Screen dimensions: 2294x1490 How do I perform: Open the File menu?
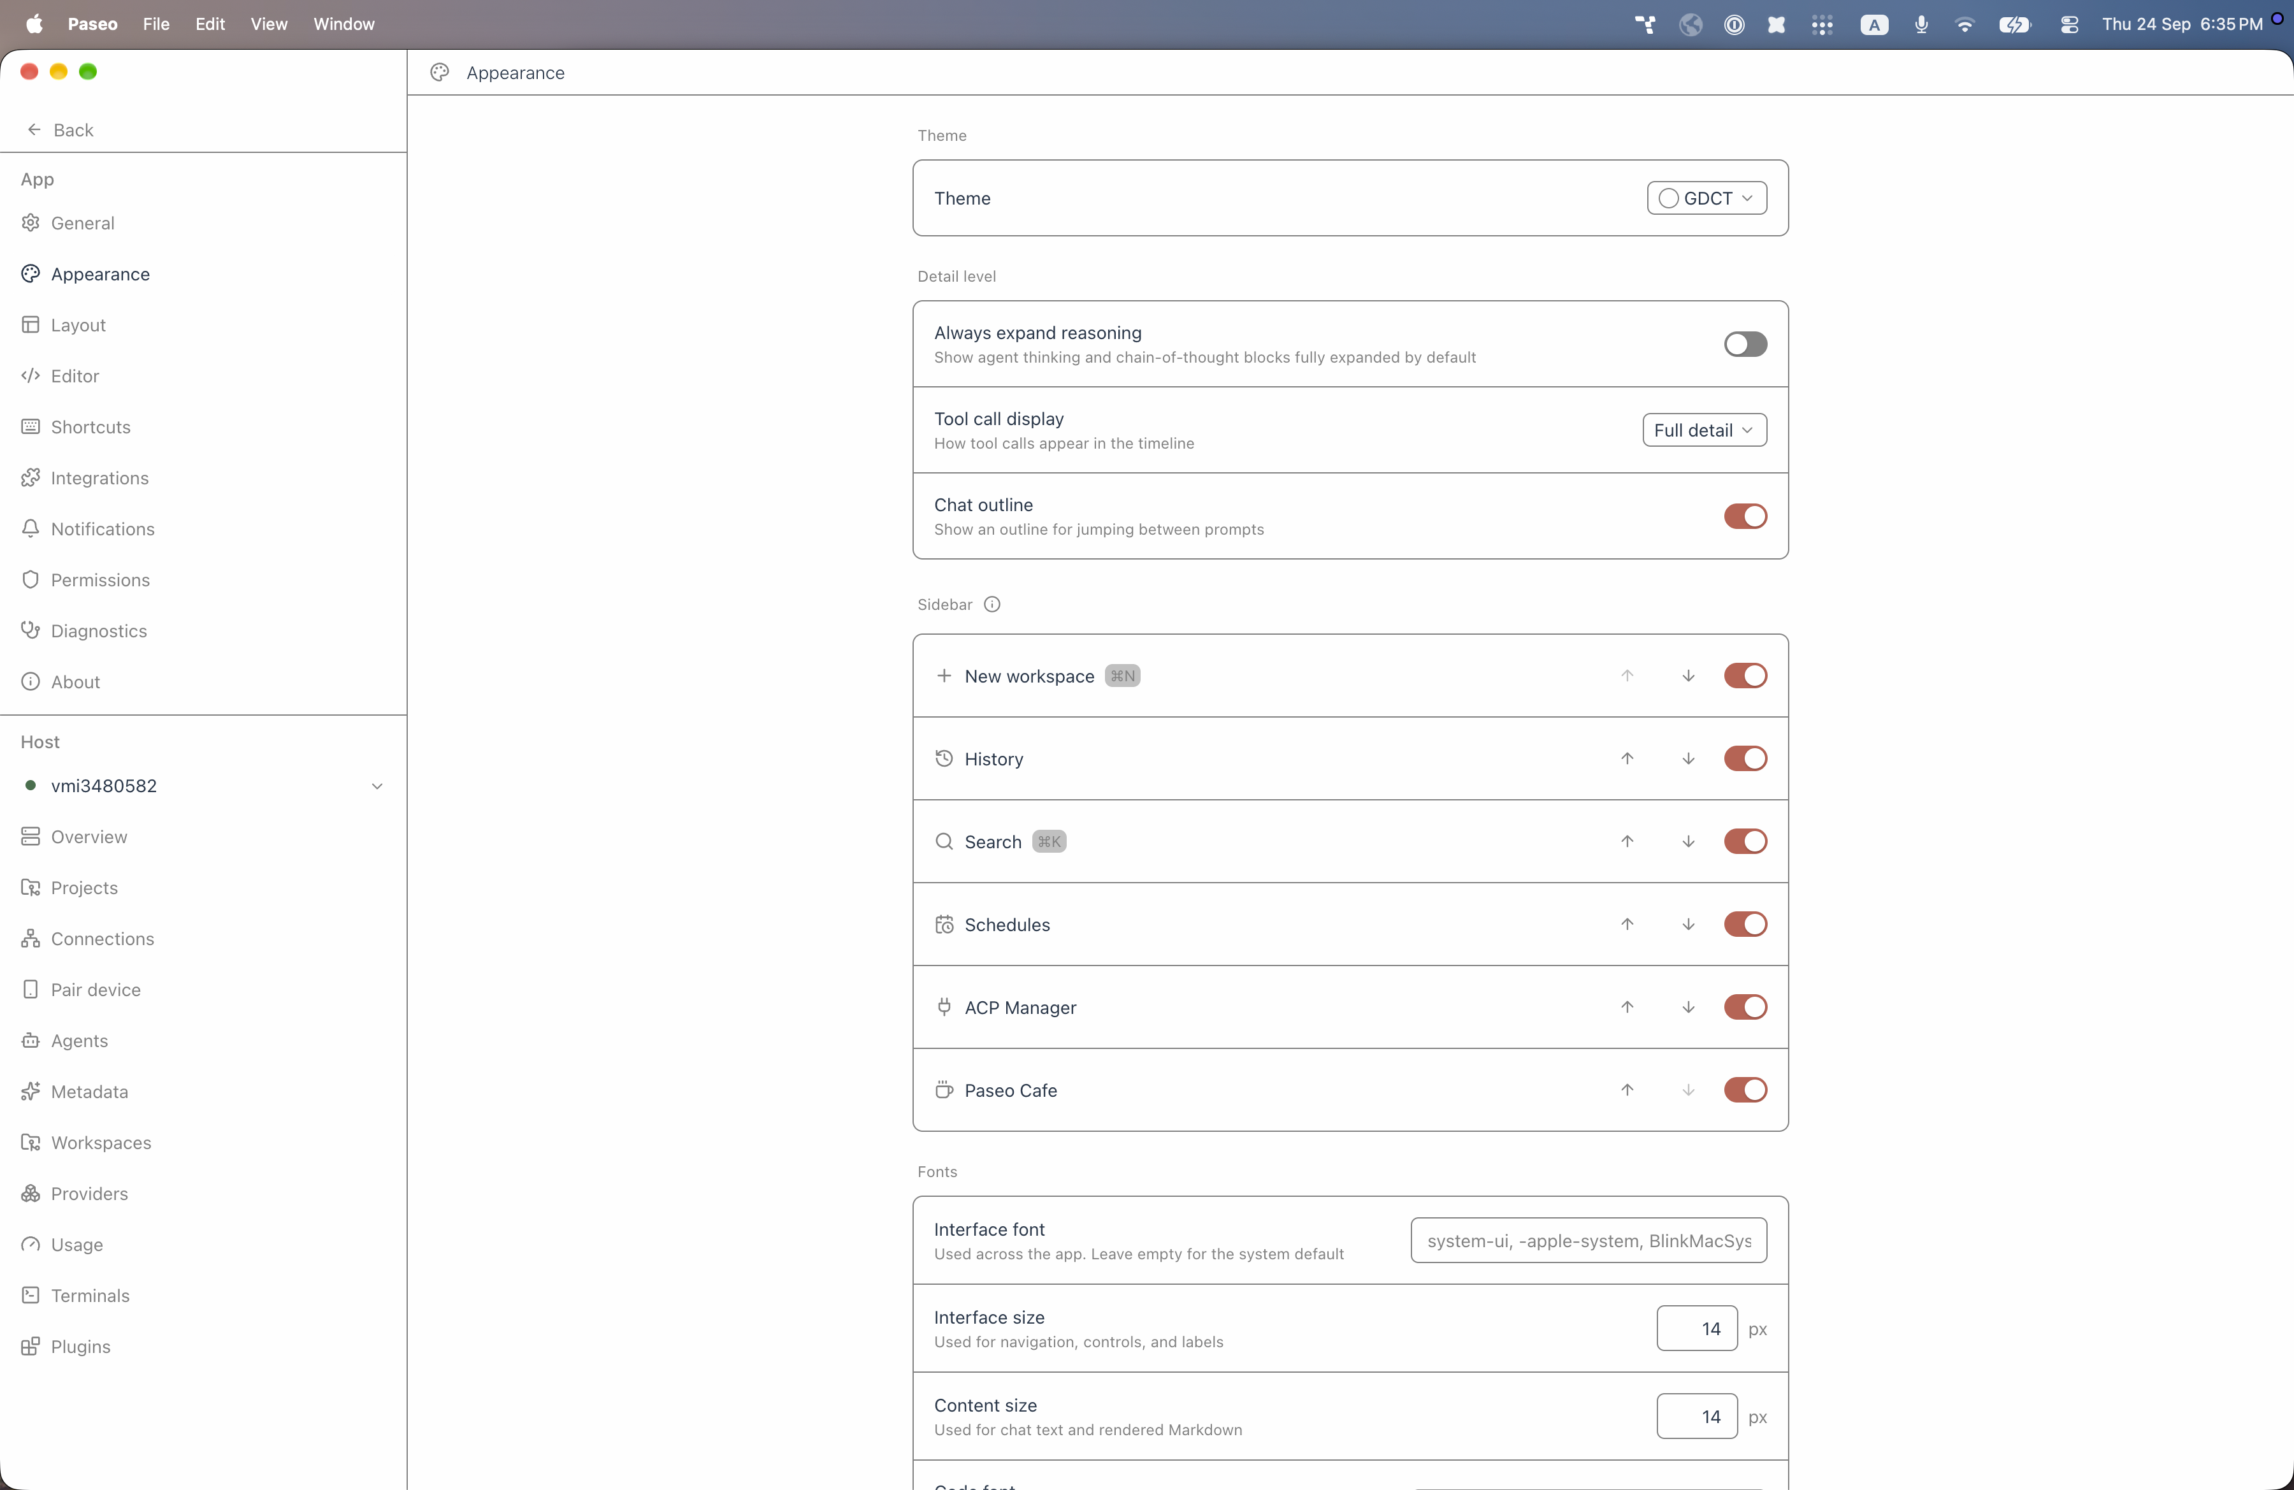156,24
